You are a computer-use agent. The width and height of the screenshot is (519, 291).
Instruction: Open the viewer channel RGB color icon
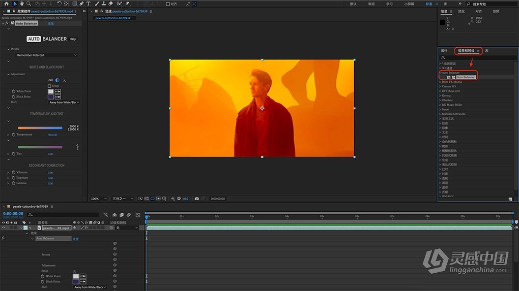click(x=173, y=199)
